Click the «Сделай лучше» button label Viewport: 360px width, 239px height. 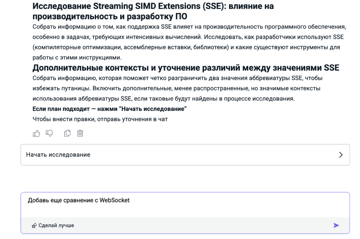tap(56, 225)
